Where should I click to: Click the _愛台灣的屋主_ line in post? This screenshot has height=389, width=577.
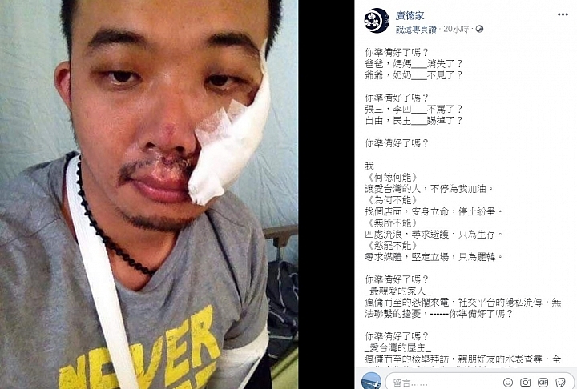click(397, 348)
